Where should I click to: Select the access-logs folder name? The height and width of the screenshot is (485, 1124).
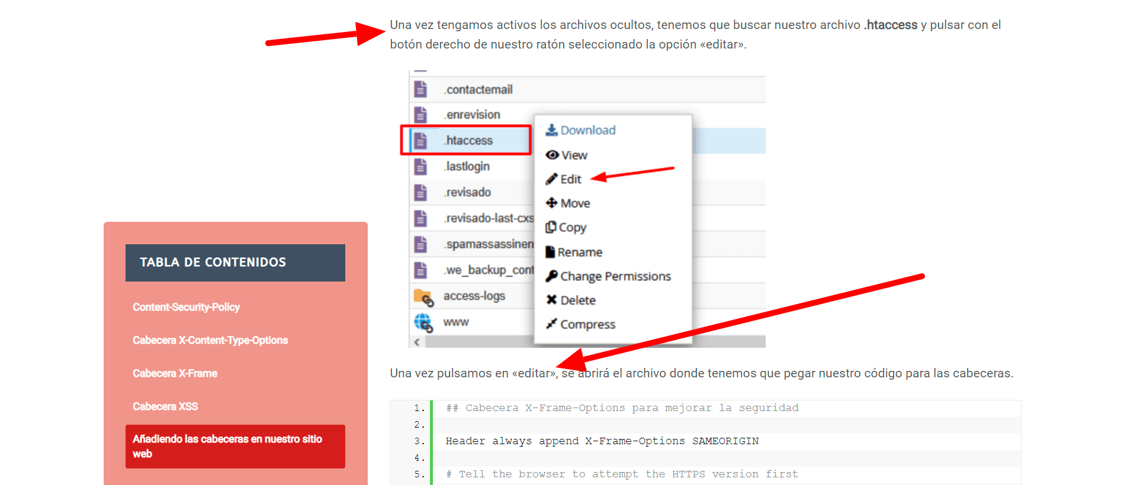[x=474, y=296]
